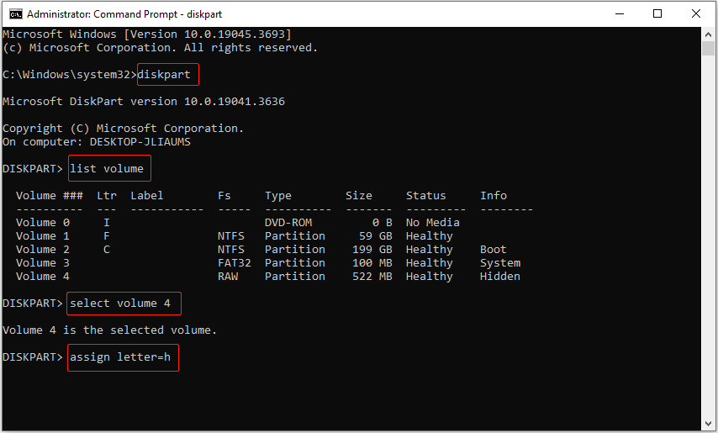Click the 'Size' column header
Viewport: 718px width, 433px height.
pyautogui.click(x=359, y=195)
